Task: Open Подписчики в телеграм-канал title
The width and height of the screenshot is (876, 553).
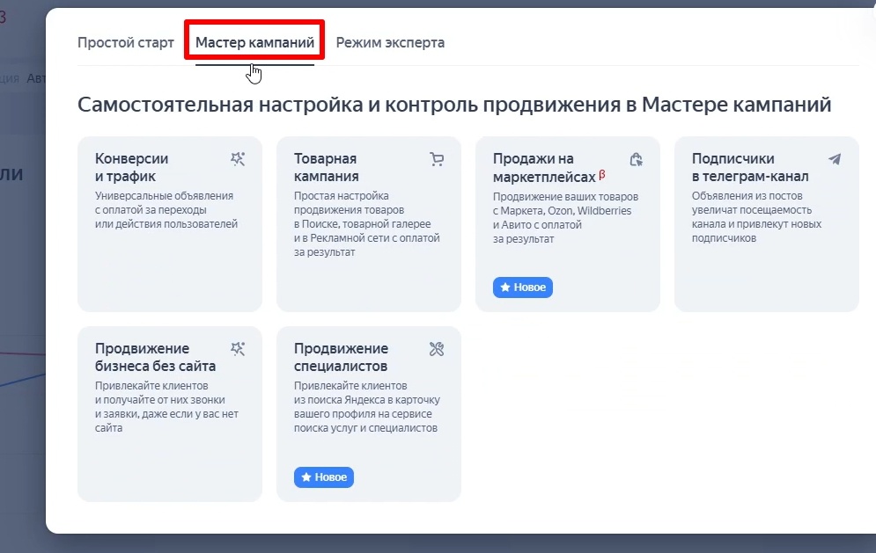Action: click(x=750, y=167)
